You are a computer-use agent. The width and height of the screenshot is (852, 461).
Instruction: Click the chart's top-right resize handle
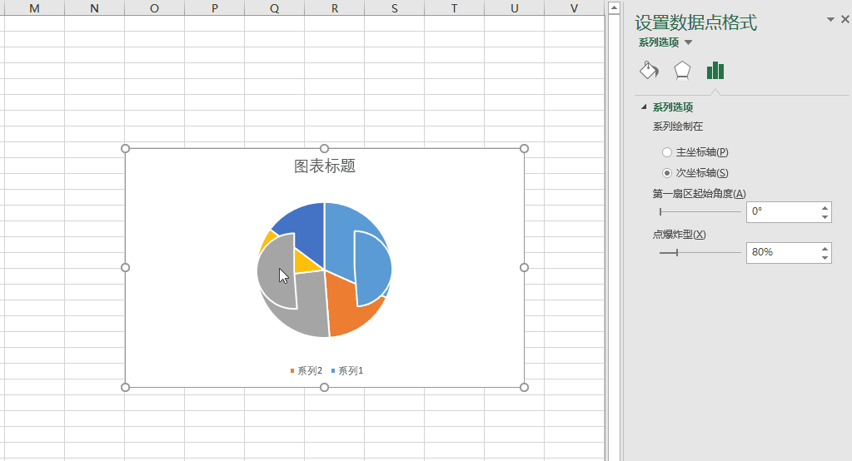[525, 149]
